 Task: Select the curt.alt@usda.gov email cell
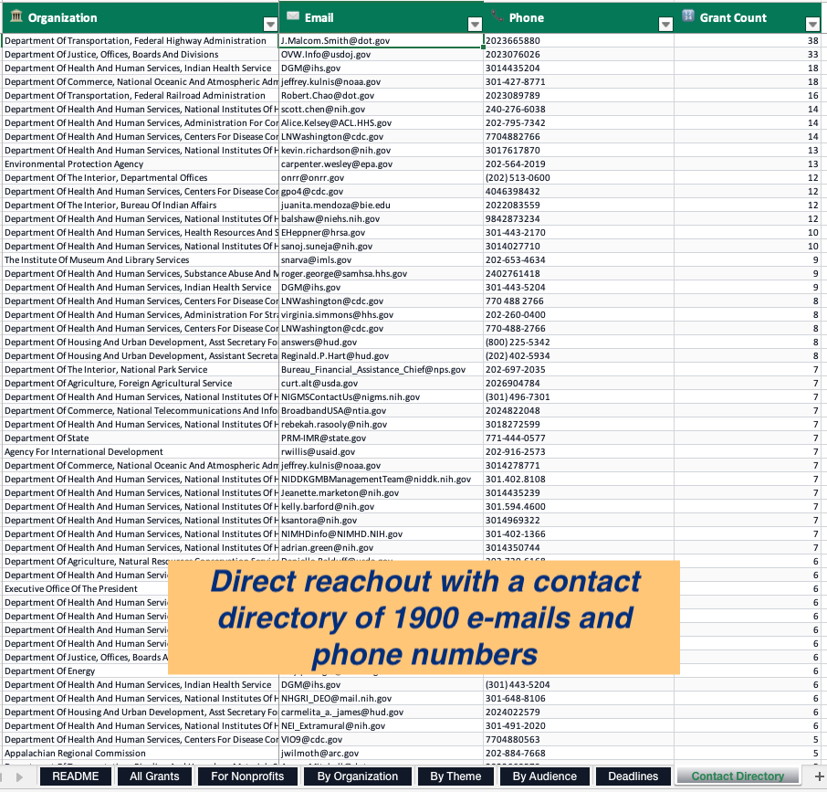[381, 384]
